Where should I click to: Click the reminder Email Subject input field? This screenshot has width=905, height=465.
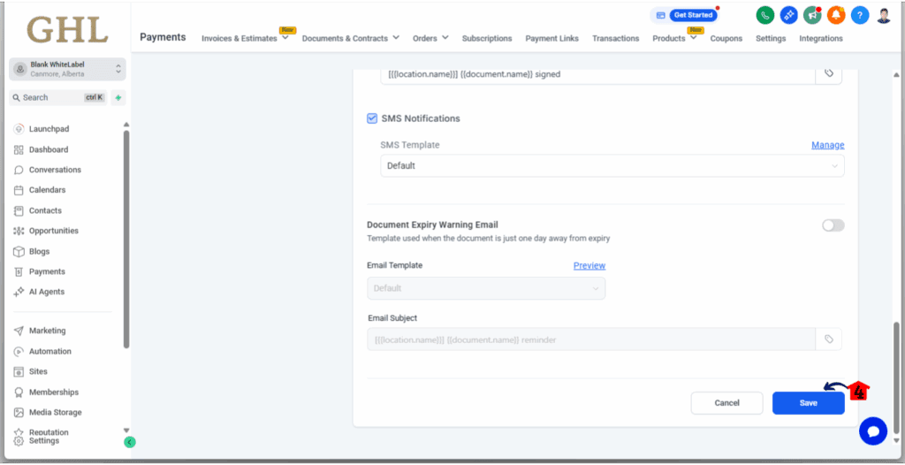[x=591, y=339]
